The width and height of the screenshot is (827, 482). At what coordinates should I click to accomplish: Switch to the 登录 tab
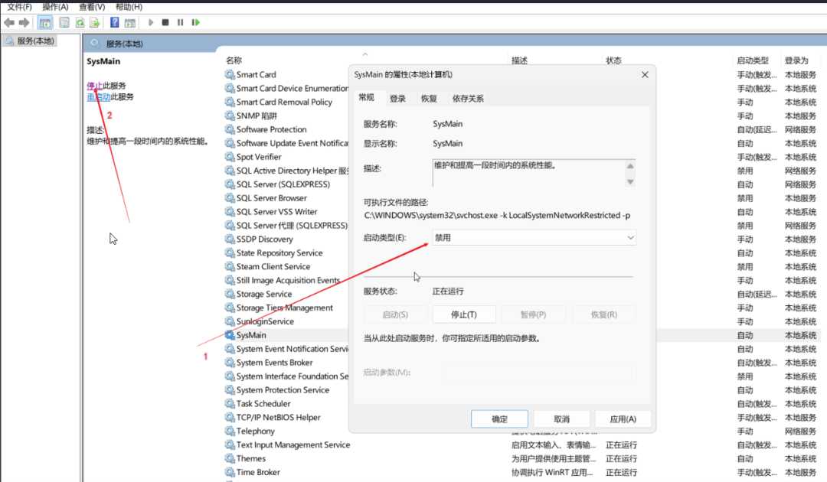[x=397, y=99]
